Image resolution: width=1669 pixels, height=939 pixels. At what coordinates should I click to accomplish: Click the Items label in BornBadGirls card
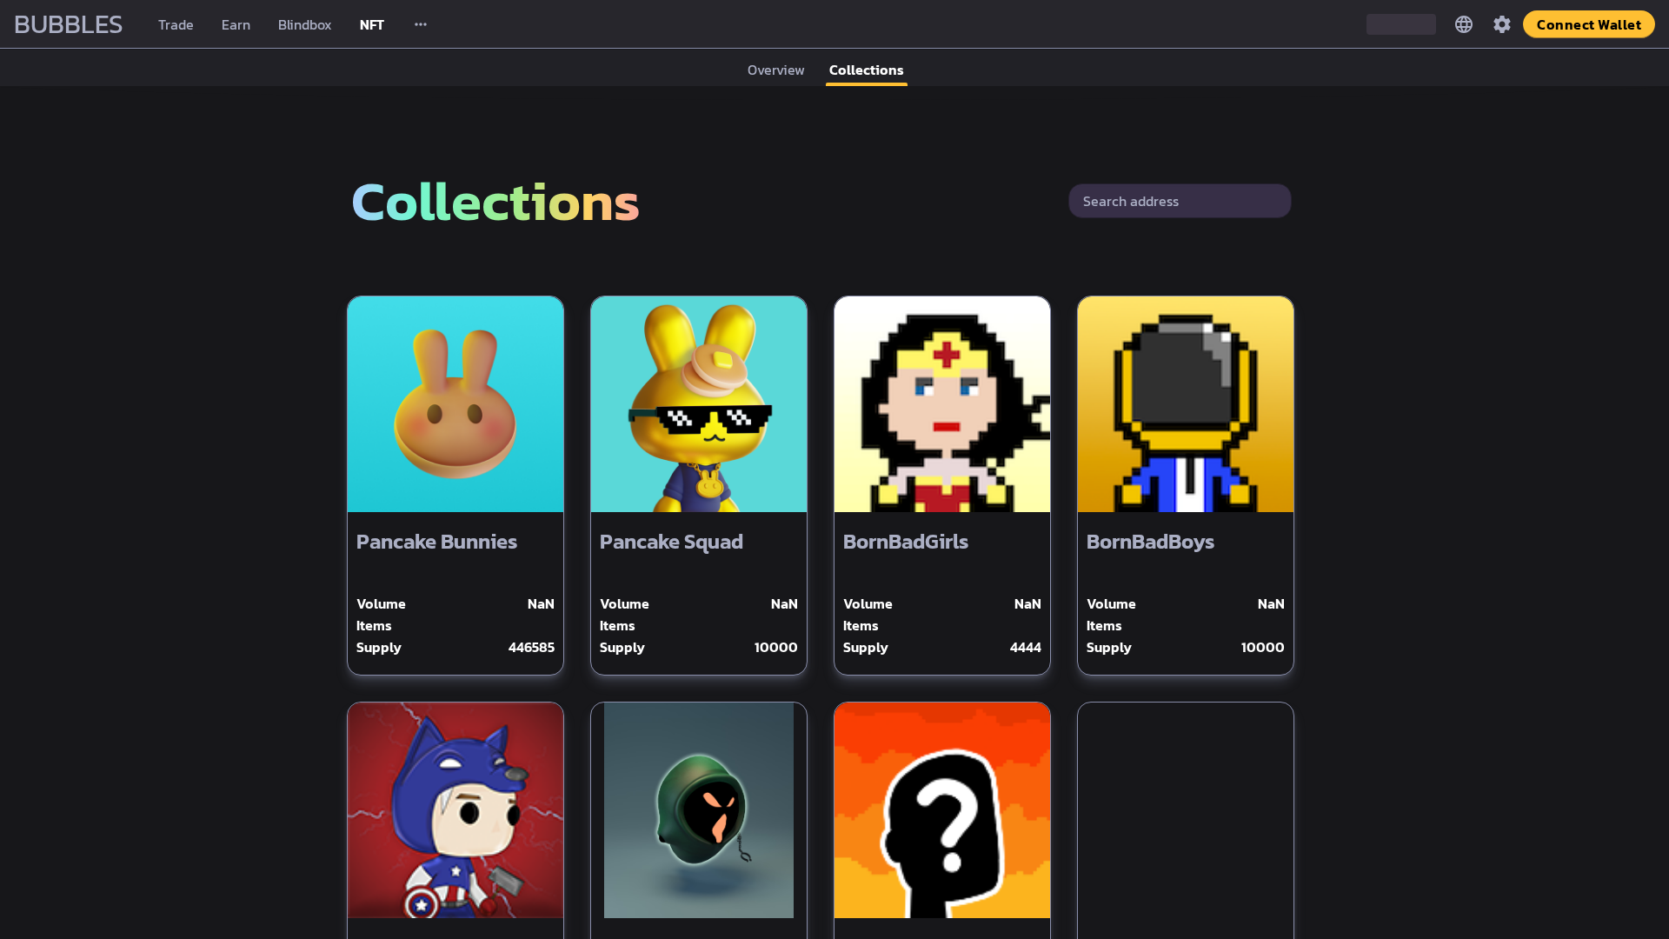861,625
